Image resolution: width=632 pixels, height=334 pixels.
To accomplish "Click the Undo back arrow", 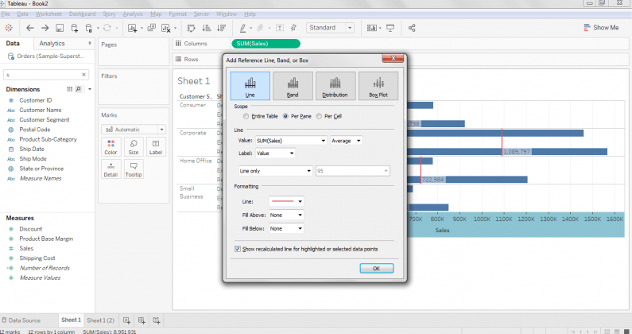I will (x=30, y=28).
